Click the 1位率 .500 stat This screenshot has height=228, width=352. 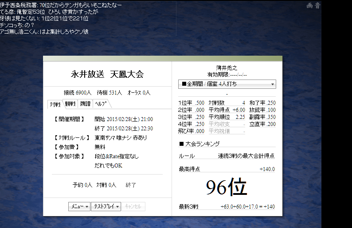point(191,103)
